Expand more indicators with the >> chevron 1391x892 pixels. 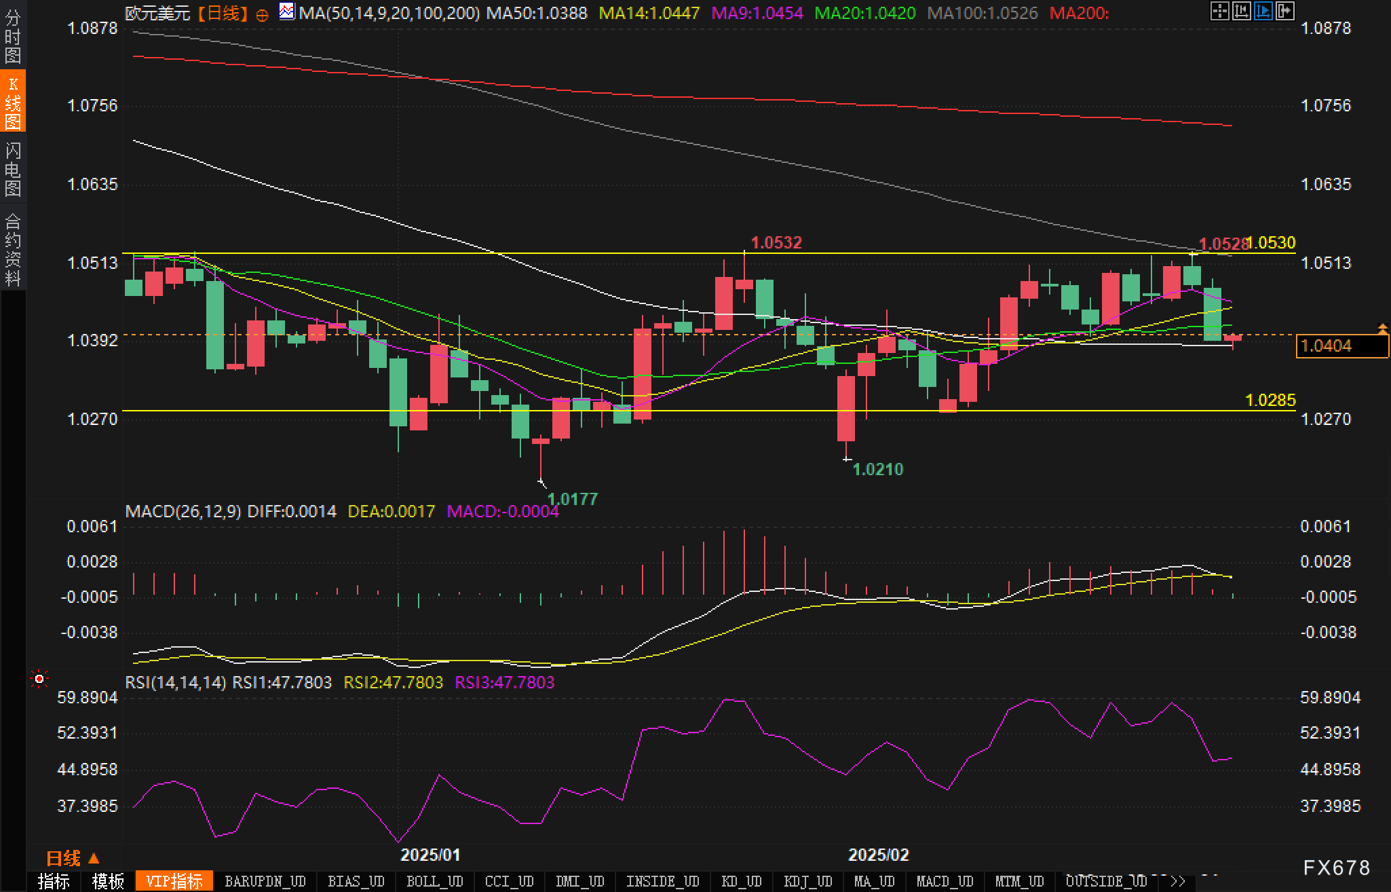[x=1179, y=880]
